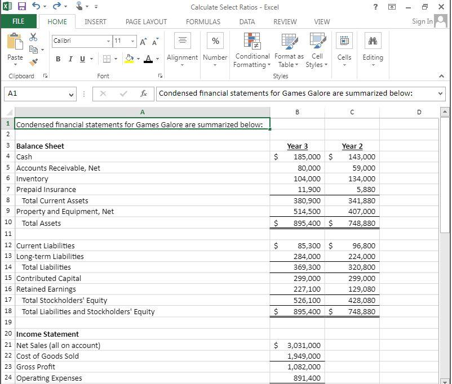Viewport: 452px width, 384px height.
Task: Switch to the FORMULAS ribbon tab
Action: 202,22
